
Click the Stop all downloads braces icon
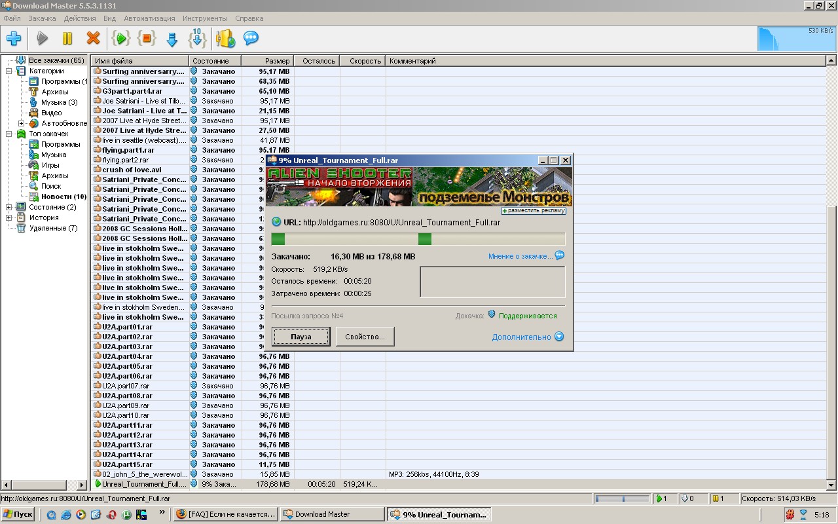pyautogui.click(x=147, y=39)
